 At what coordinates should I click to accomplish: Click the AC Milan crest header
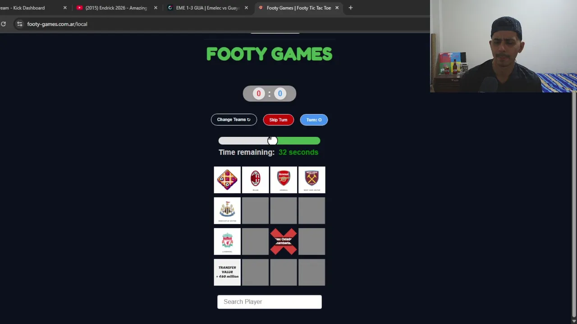(x=255, y=180)
